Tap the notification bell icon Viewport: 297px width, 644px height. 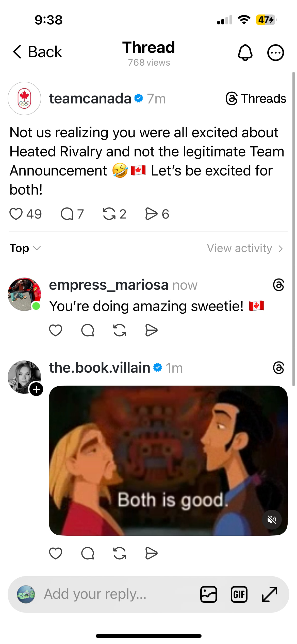coord(245,53)
